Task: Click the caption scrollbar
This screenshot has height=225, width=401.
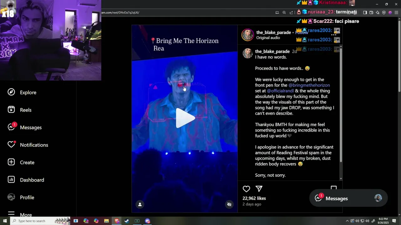Action: point(341,106)
